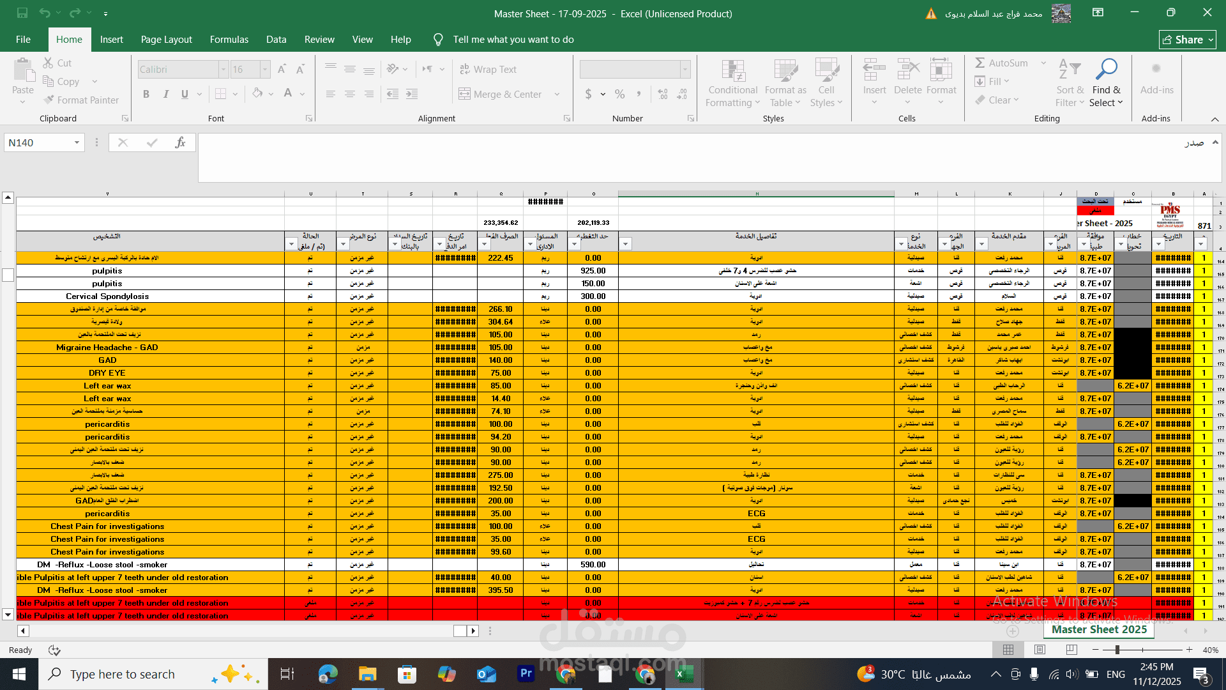Switch to the Formulas tab

point(229,39)
